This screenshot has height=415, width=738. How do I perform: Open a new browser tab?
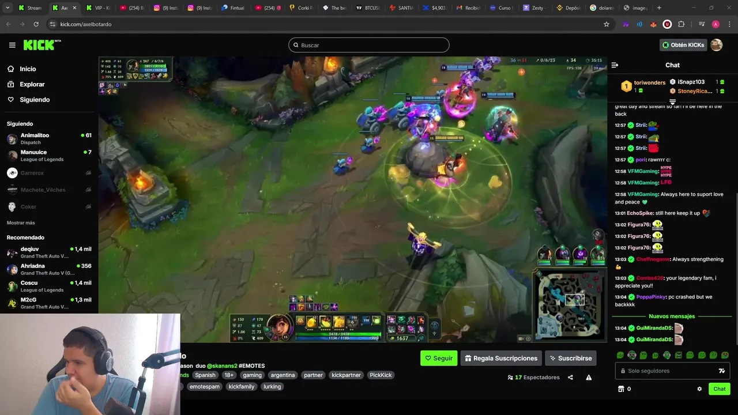(659, 8)
